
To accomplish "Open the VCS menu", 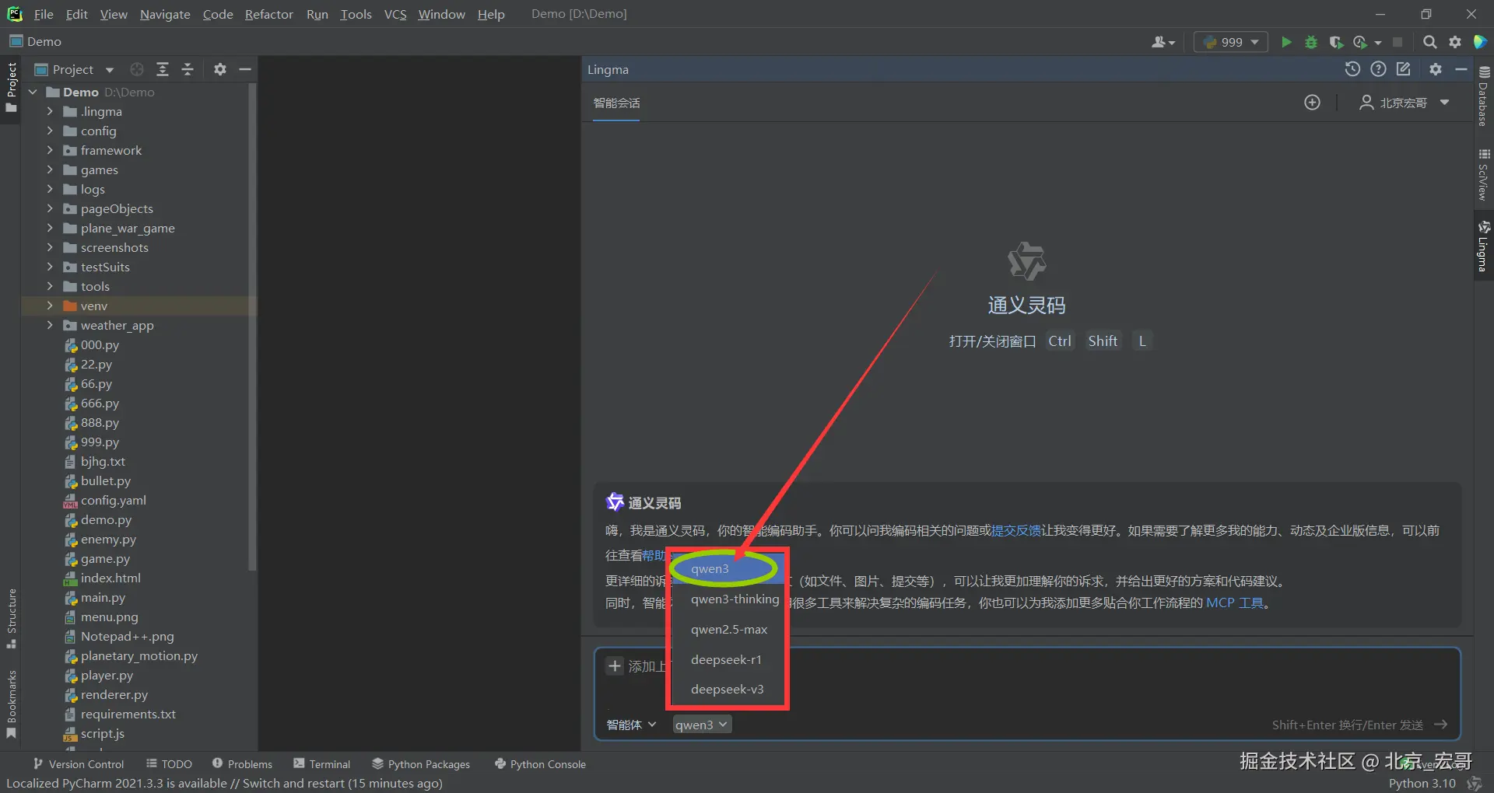I will coord(395,14).
